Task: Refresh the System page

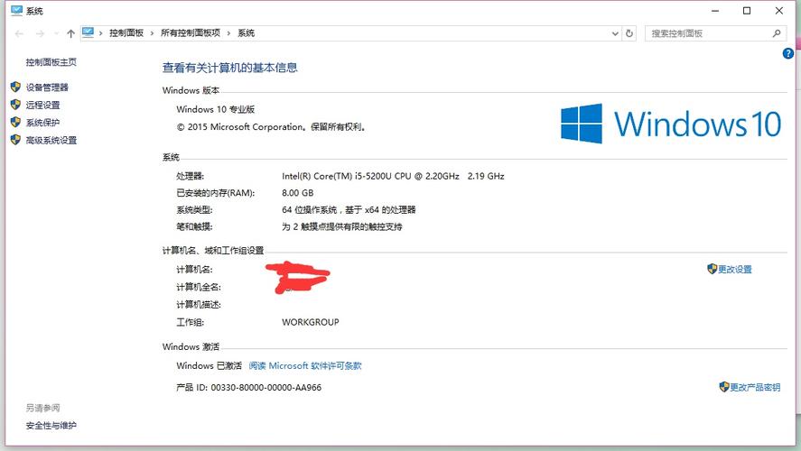Action: [x=629, y=33]
